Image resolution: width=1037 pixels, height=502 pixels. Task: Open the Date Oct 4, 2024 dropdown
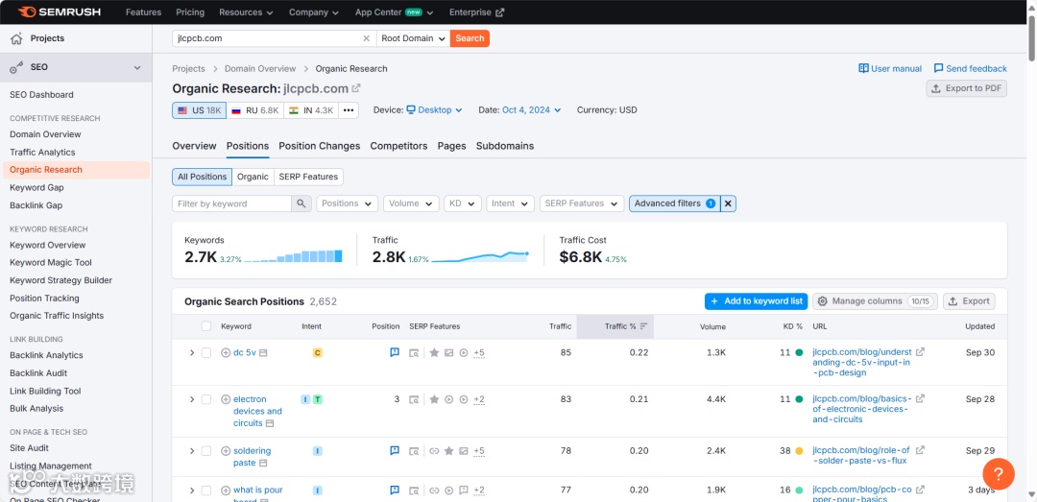coord(531,110)
